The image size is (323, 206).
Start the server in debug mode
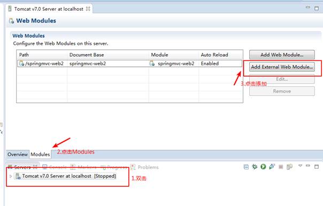coord(255,166)
